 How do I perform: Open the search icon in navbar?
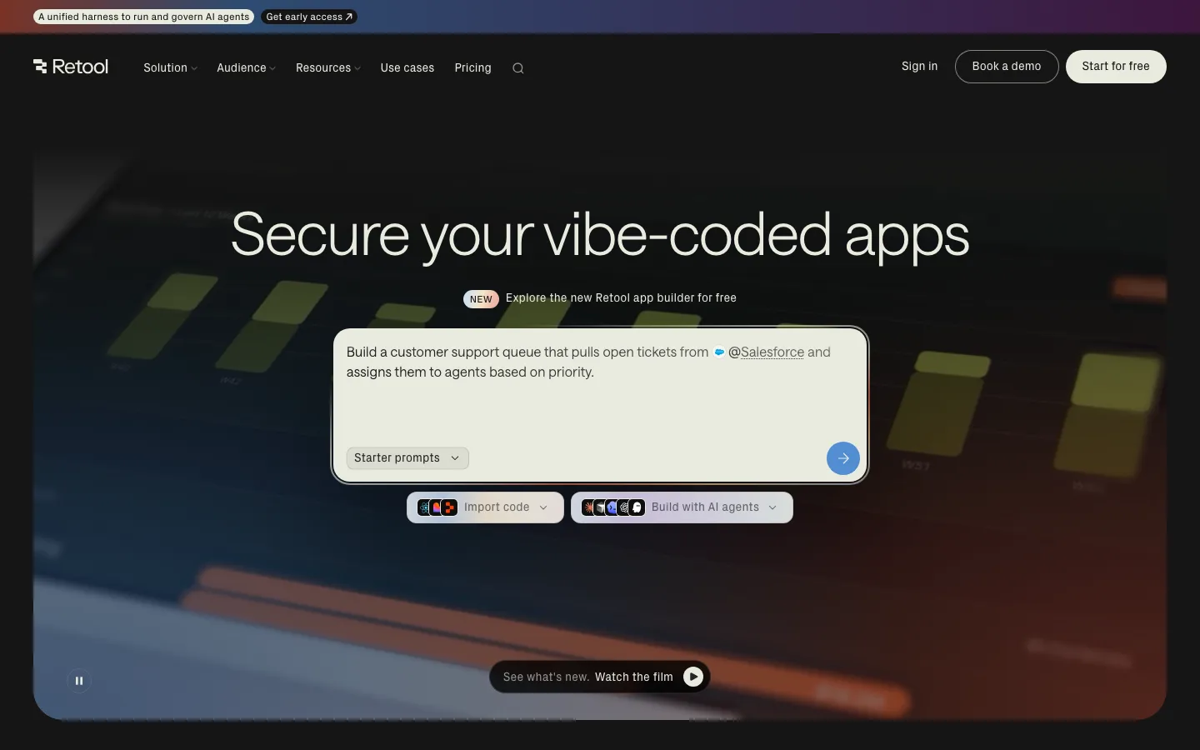coord(518,68)
